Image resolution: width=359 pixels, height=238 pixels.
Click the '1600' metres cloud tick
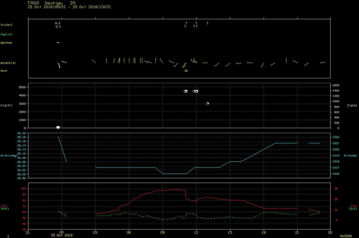click(336, 85)
